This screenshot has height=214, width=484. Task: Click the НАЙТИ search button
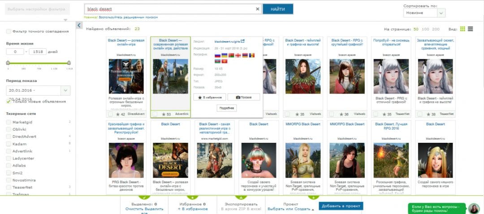[278, 9]
